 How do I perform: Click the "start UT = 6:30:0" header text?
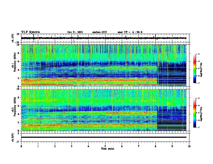(130, 32)
